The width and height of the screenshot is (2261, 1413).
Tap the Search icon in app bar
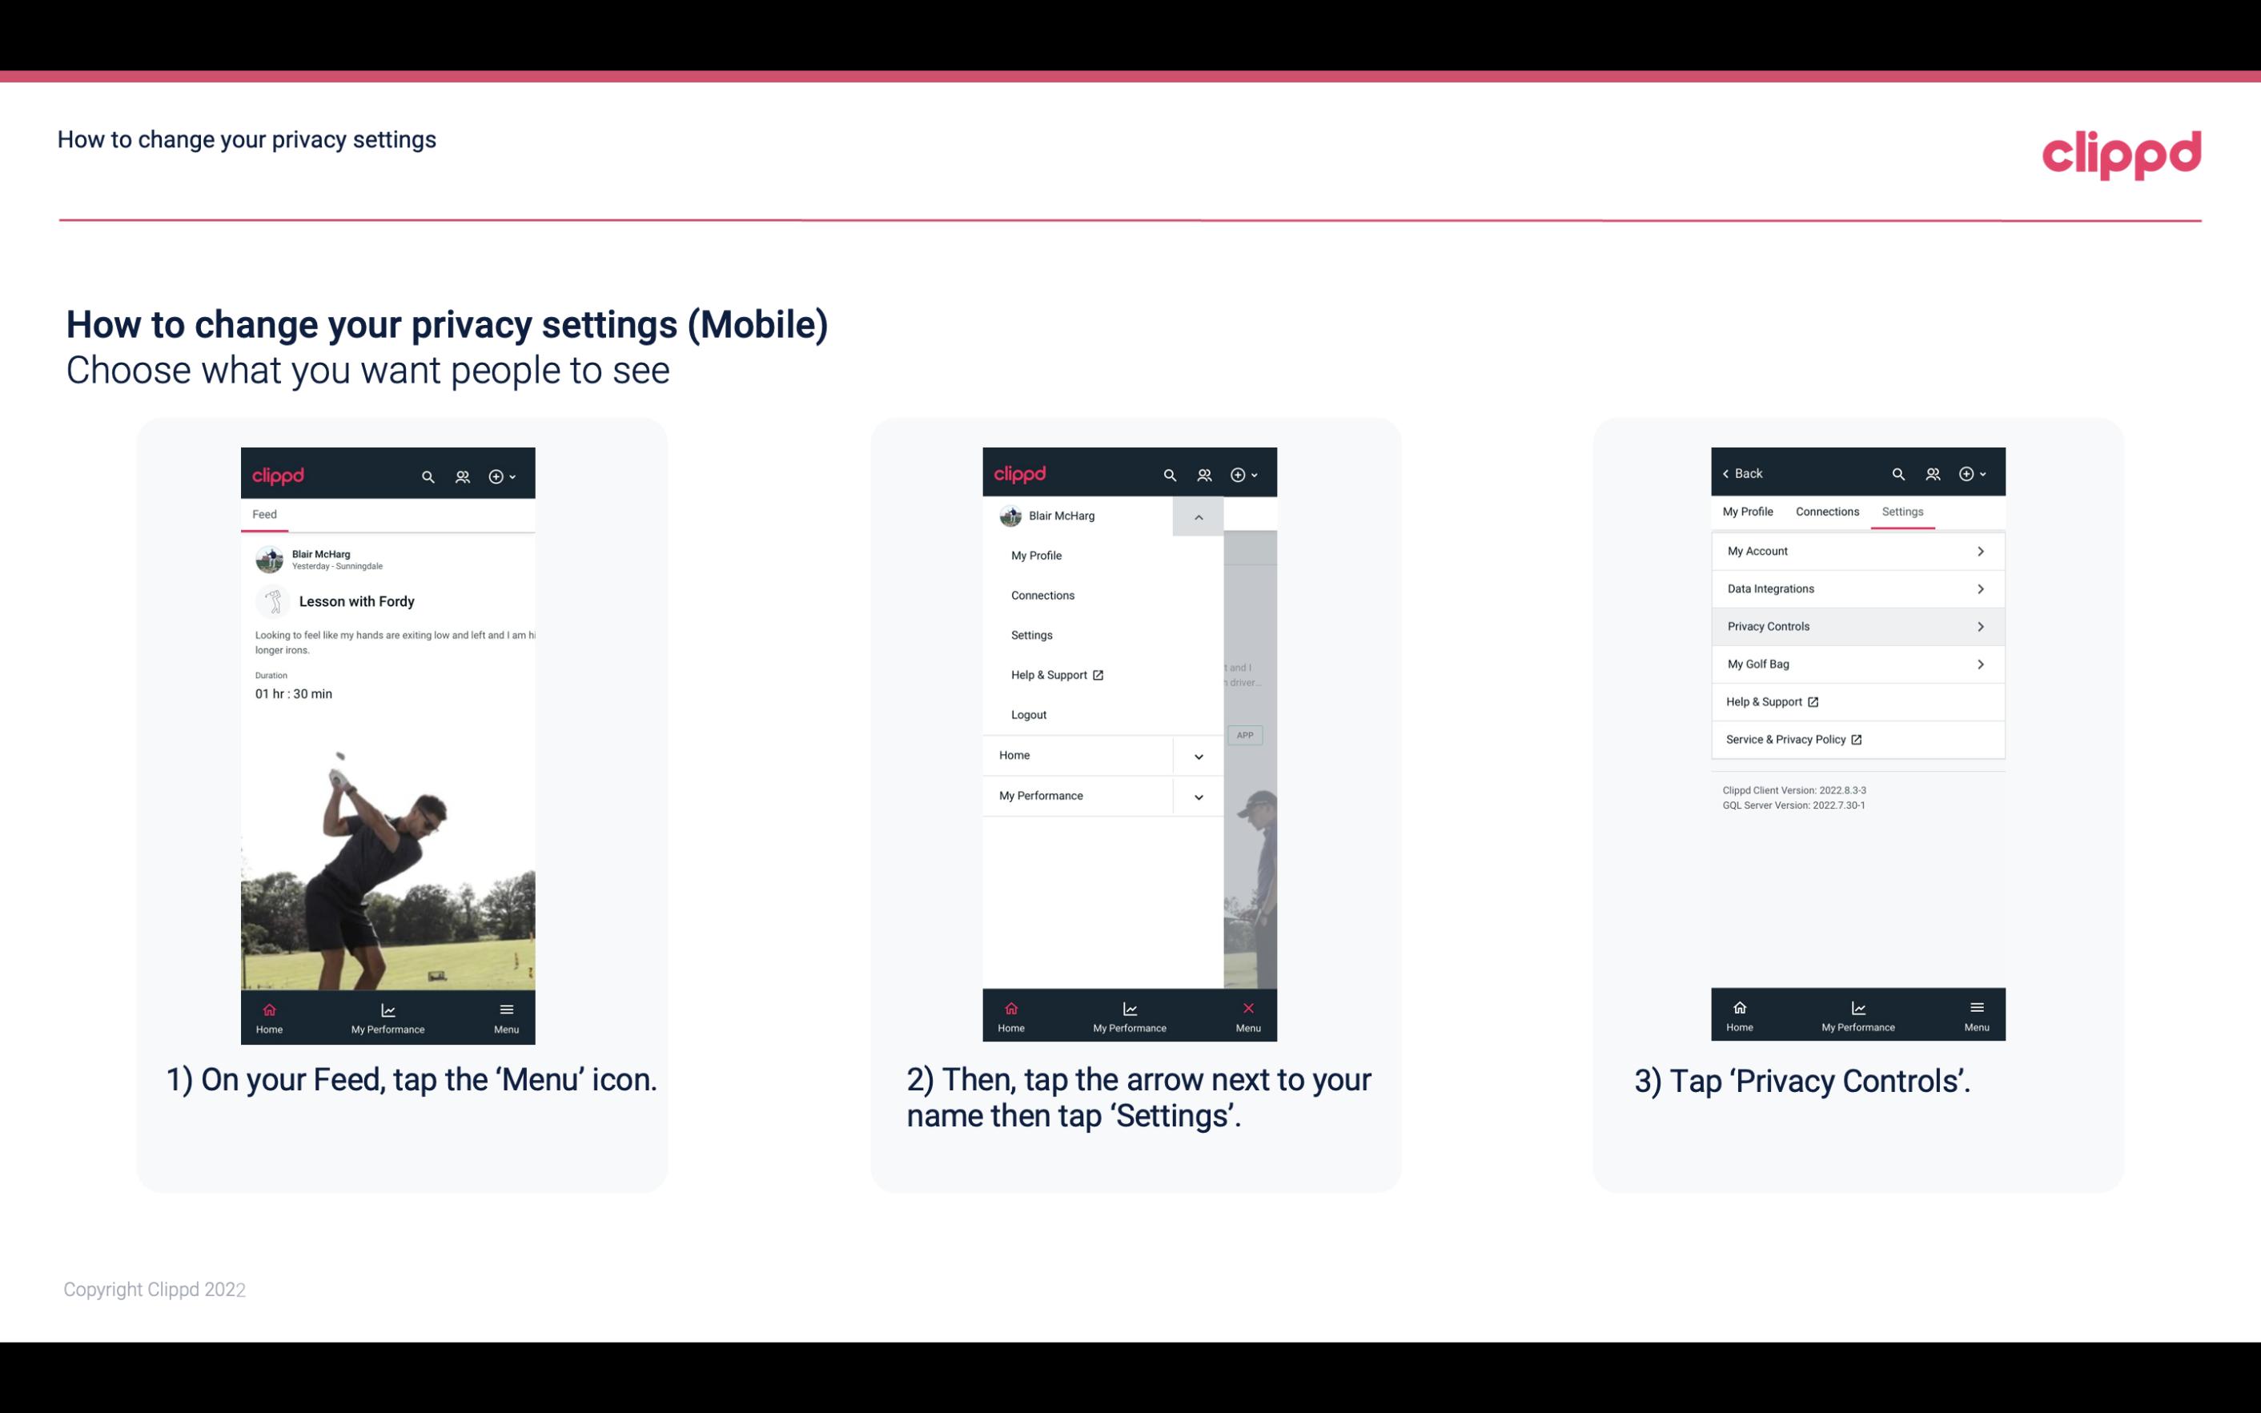428,476
